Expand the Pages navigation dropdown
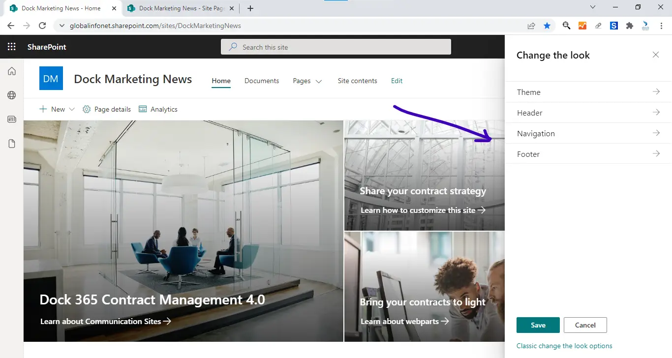The width and height of the screenshot is (672, 358). [x=319, y=81]
